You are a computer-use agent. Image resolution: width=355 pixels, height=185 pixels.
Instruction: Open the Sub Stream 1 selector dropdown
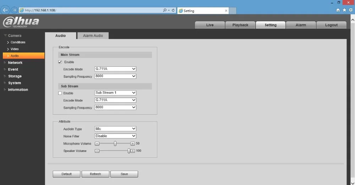[x=115, y=93]
